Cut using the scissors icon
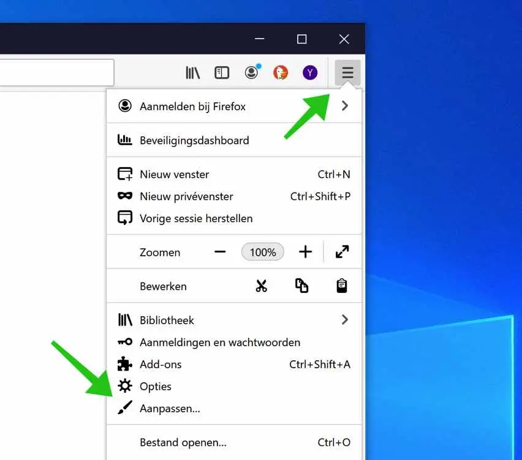The width and height of the screenshot is (522, 460). 262,286
